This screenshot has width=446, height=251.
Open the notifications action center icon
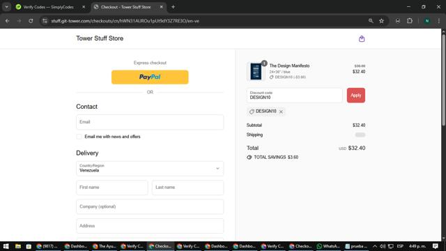coord(436,246)
